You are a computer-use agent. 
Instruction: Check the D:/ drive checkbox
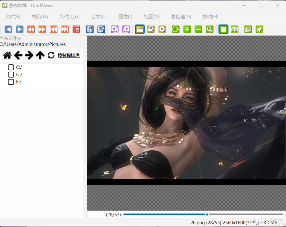[11, 75]
